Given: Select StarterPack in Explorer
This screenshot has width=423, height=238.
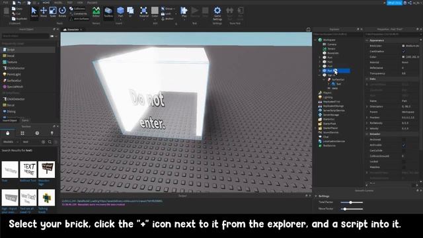Looking at the screenshot, I should tap(327, 124).
